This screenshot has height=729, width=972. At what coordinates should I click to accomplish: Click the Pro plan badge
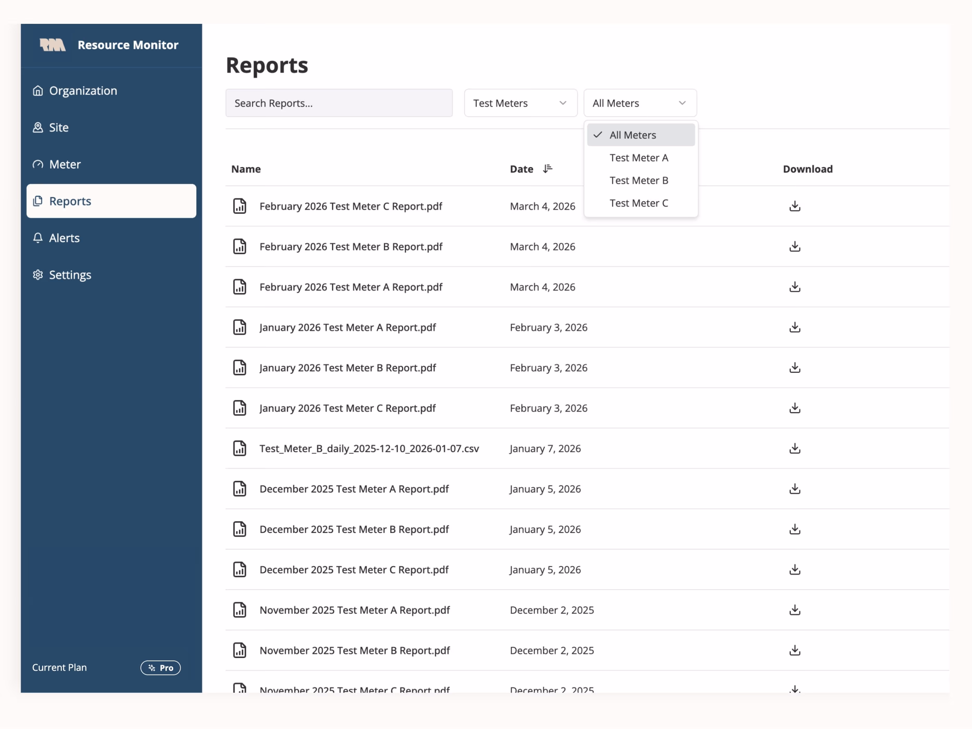(160, 668)
